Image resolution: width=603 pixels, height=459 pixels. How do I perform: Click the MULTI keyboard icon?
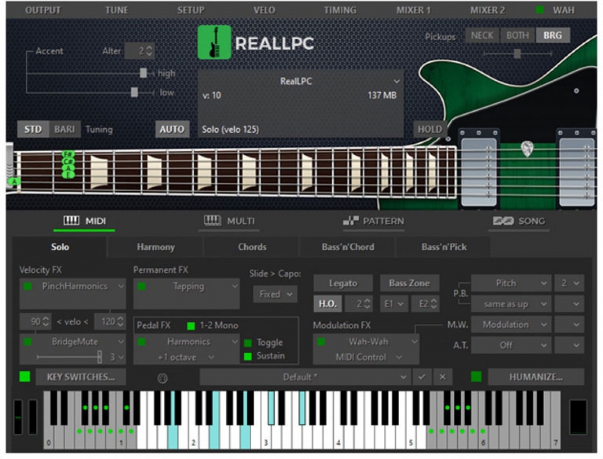click(x=213, y=221)
